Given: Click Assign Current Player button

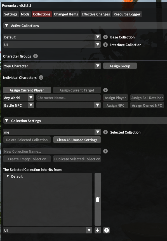Looking at the screenshot, I should pyautogui.click(x=27, y=90).
